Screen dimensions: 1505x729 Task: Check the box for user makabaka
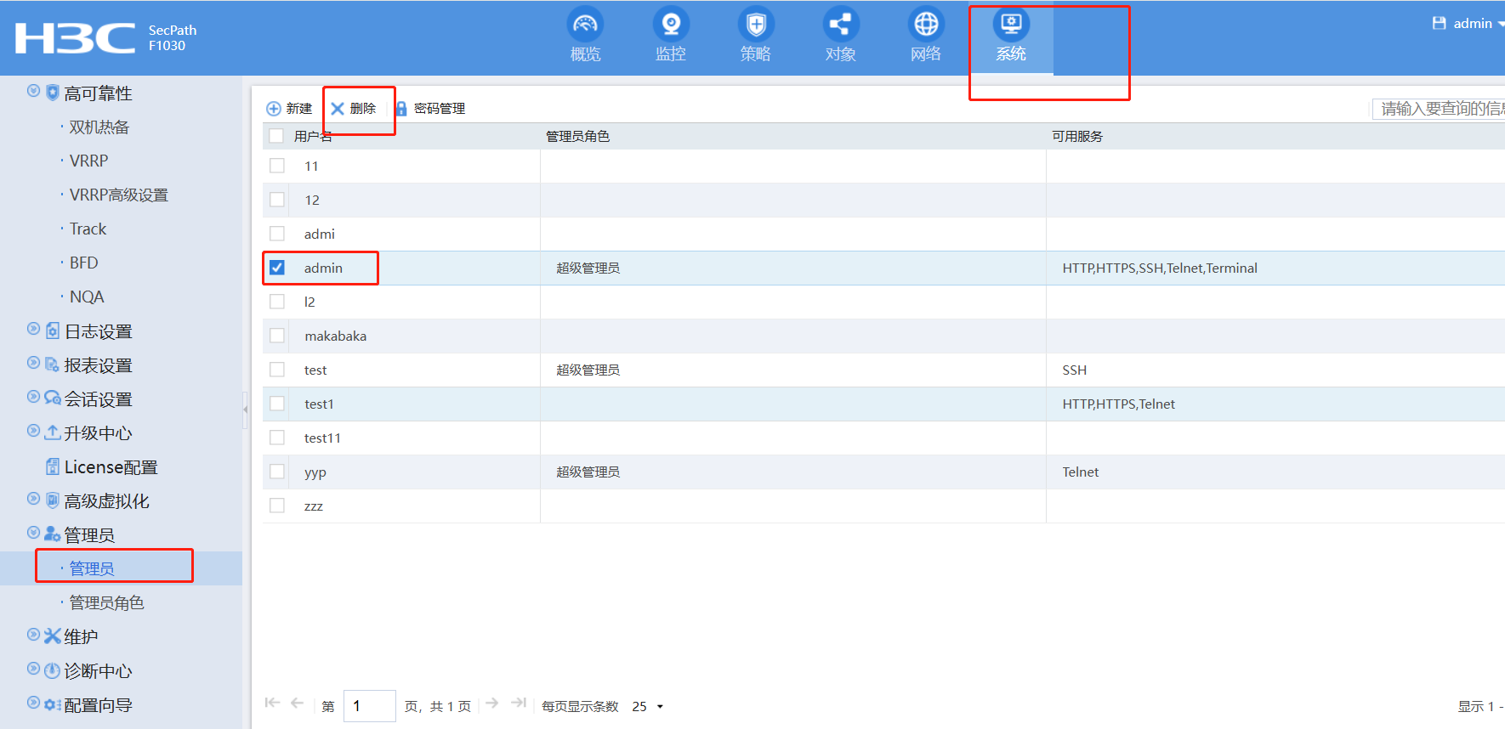coord(277,336)
